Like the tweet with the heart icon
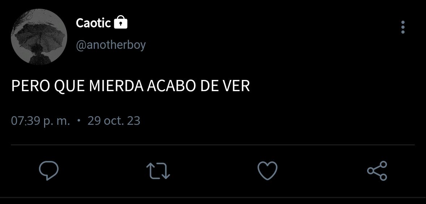Screen dimensions: 426x204 268,171
